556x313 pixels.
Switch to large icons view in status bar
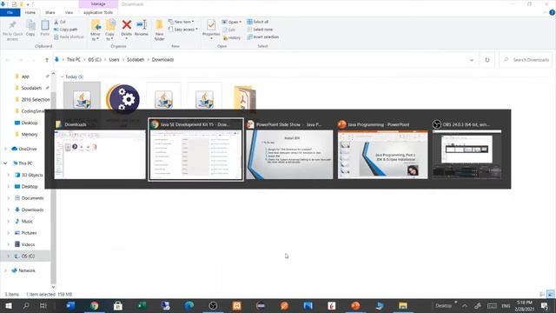[x=551, y=294]
